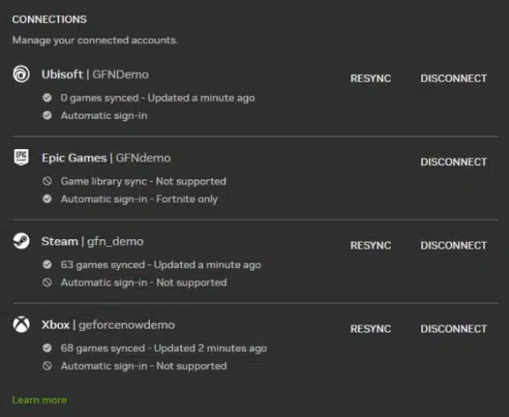509x417 pixels.
Task: Click Steam 'Automatic sign-in - Not supported' text
Action: click(144, 282)
